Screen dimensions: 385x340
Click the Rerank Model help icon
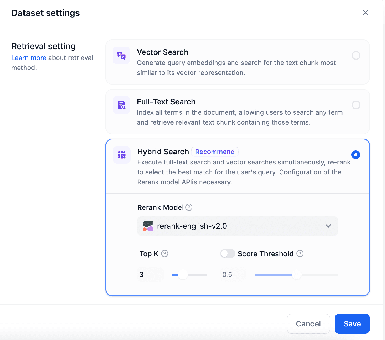pyautogui.click(x=189, y=207)
